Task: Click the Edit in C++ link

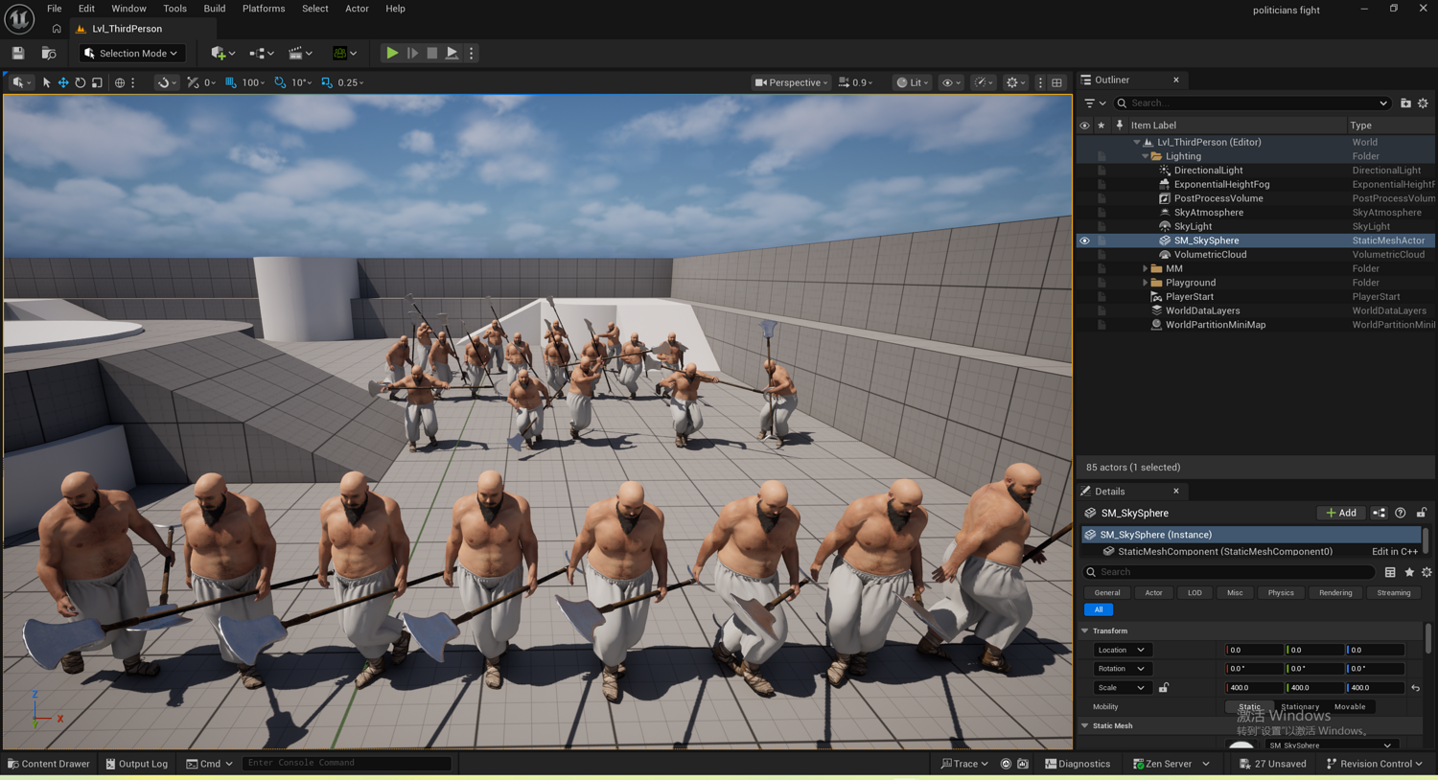Action: 1395,552
